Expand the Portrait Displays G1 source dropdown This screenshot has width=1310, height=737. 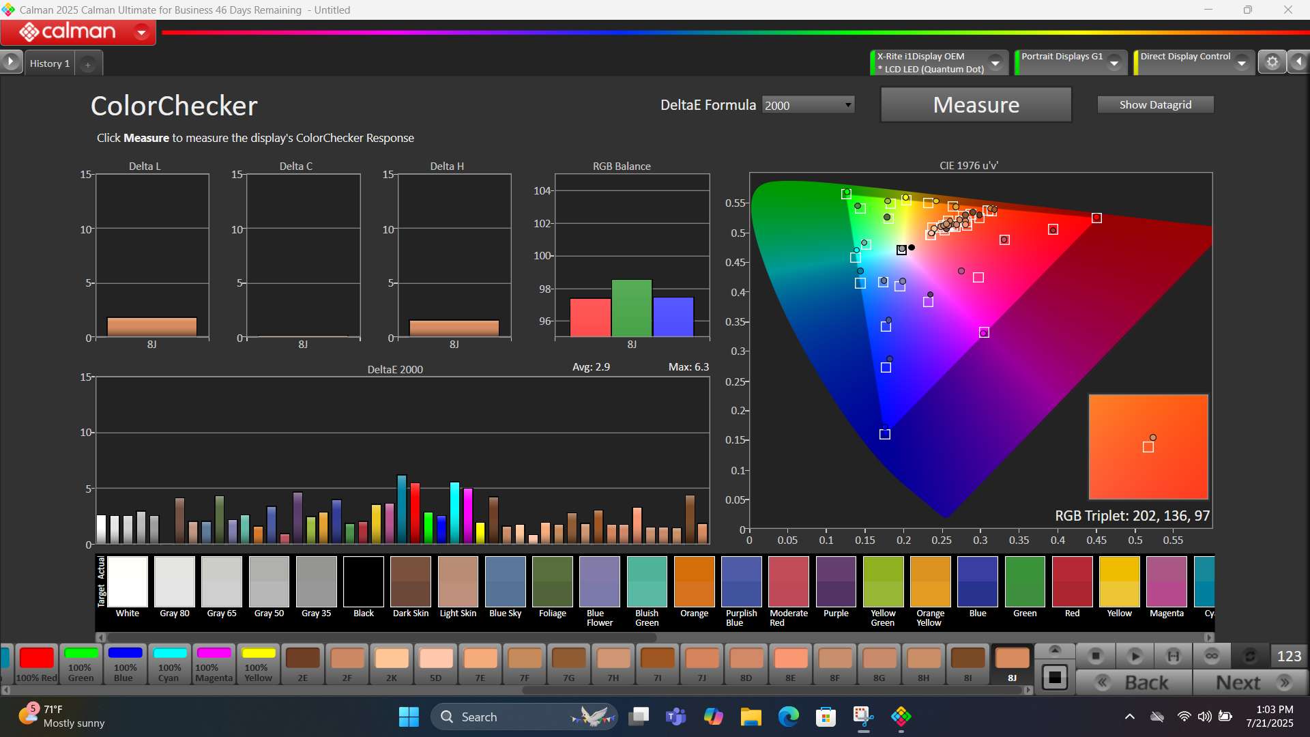(x=1114, y=63)
